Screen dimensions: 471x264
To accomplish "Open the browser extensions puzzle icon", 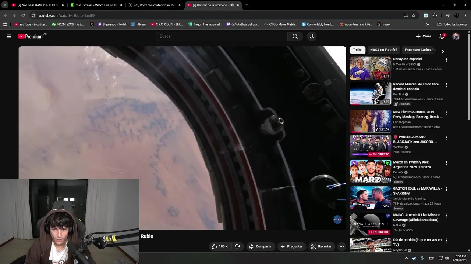I will pos(435,15).
